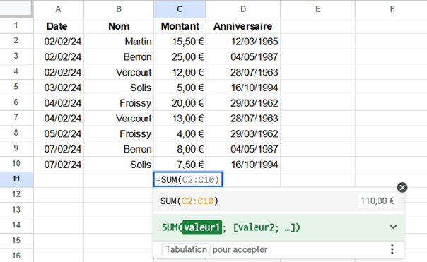Select Solis name cell in row 5
Image resolution: width=427 pixels, height=262 pixels.
click(119, 88)
